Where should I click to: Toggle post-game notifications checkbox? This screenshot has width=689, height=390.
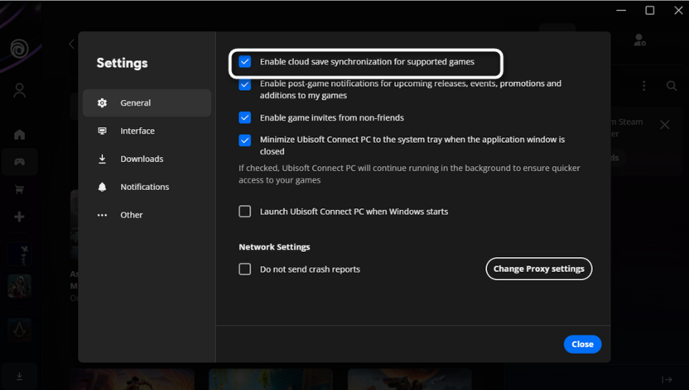click(245, 84)
